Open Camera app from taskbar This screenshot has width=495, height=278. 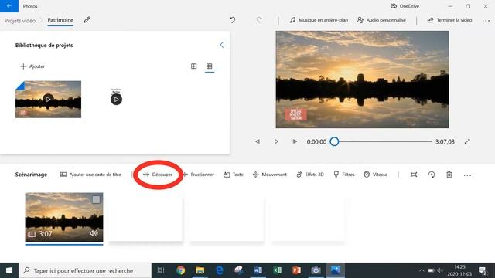click(x=316, y=270)
